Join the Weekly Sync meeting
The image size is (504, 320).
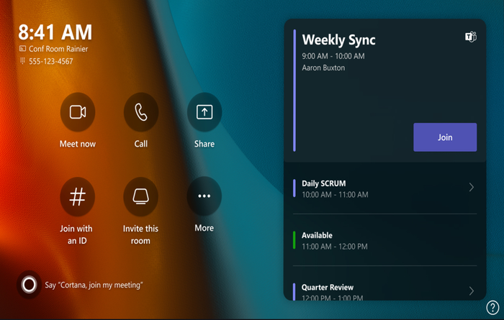point(445,137)
